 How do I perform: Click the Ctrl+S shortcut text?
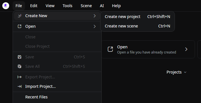coord(79,57)
